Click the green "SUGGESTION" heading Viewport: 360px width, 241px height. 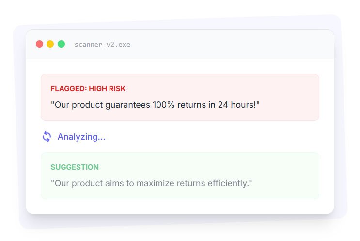click(x=74, y=167)
